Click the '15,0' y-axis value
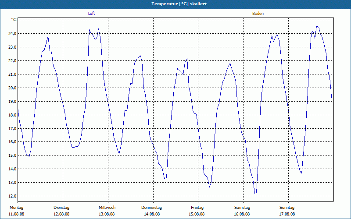The height and width of the screenshot is (219, 351). 12,155
